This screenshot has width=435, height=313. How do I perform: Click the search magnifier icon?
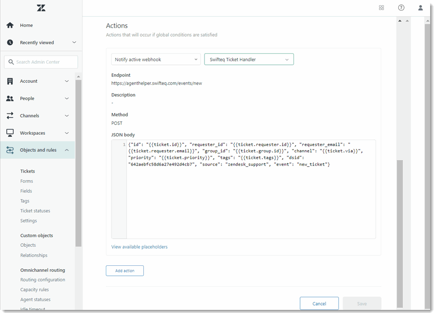coord(11,62)
